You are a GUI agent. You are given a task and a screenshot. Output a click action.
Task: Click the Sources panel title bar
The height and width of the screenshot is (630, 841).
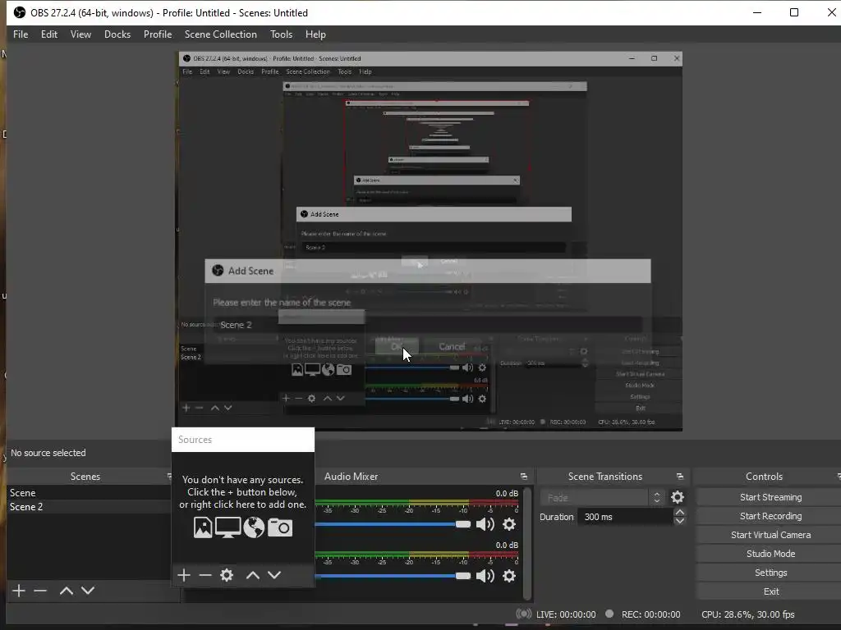(243, 440)
